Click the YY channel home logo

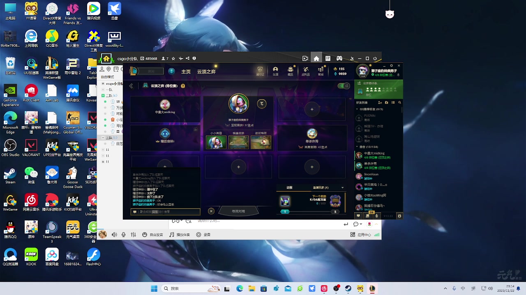106,58
